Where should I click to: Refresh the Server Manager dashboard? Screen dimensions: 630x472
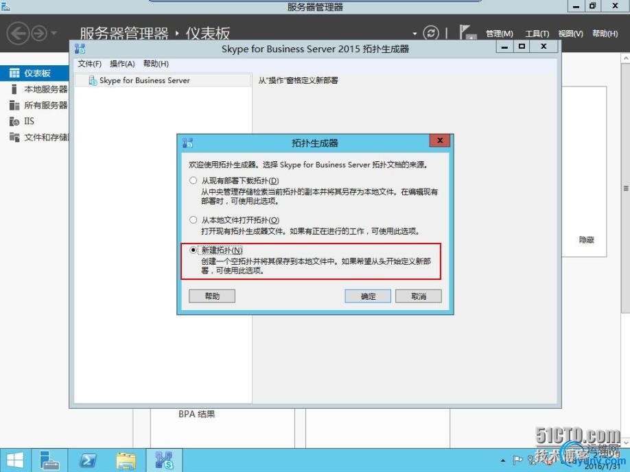(x=431, y=33)
